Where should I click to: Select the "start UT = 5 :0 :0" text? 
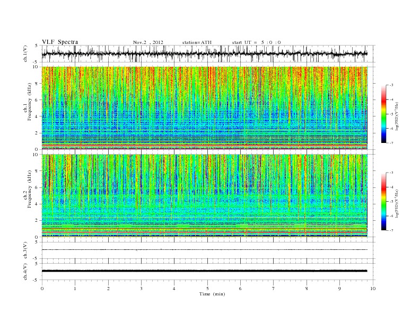tap(256, 42)
